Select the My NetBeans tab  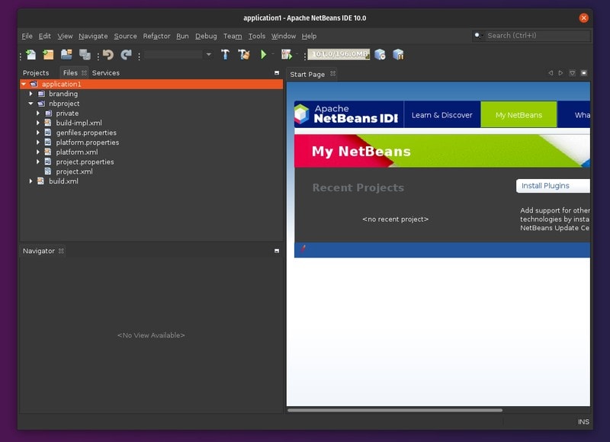pyautogui.click(x=518, y=114)
